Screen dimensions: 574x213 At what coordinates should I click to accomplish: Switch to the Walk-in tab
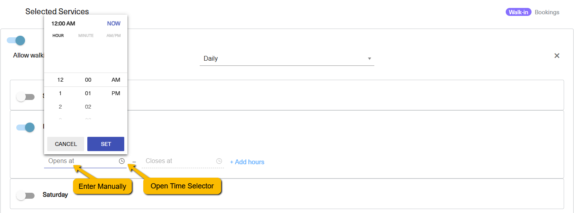[x=518, y=12]
